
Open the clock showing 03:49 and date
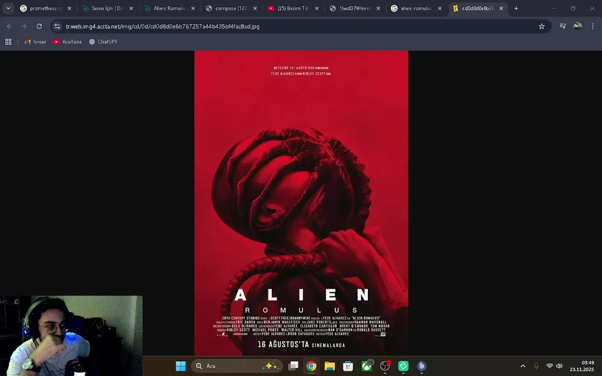582,366
